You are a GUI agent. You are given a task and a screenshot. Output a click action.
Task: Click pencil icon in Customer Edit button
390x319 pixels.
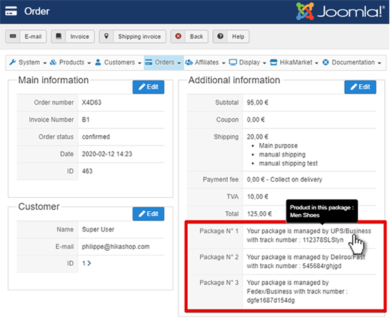coord(142,214)
